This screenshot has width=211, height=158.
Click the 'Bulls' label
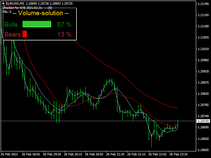[11, 25]
